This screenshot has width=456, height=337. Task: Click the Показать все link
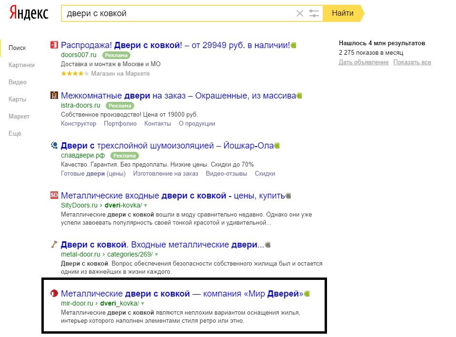412,62
